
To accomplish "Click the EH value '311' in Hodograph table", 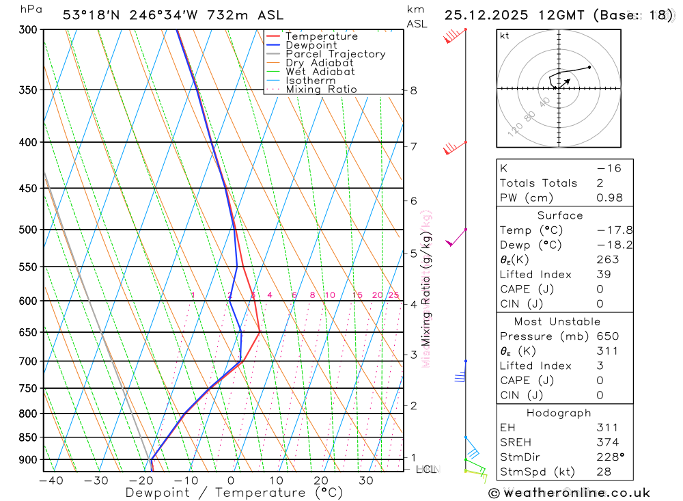I will [607, 428].
